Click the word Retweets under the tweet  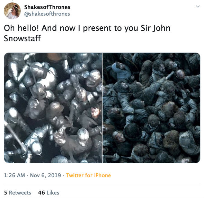[x=20, y=193]
